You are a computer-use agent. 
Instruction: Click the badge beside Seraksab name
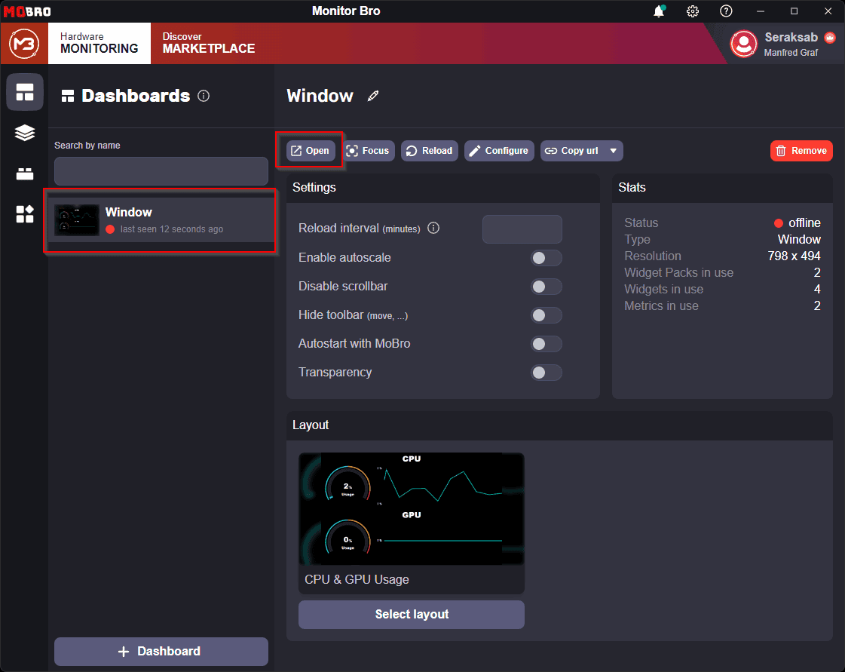point(830,37)
